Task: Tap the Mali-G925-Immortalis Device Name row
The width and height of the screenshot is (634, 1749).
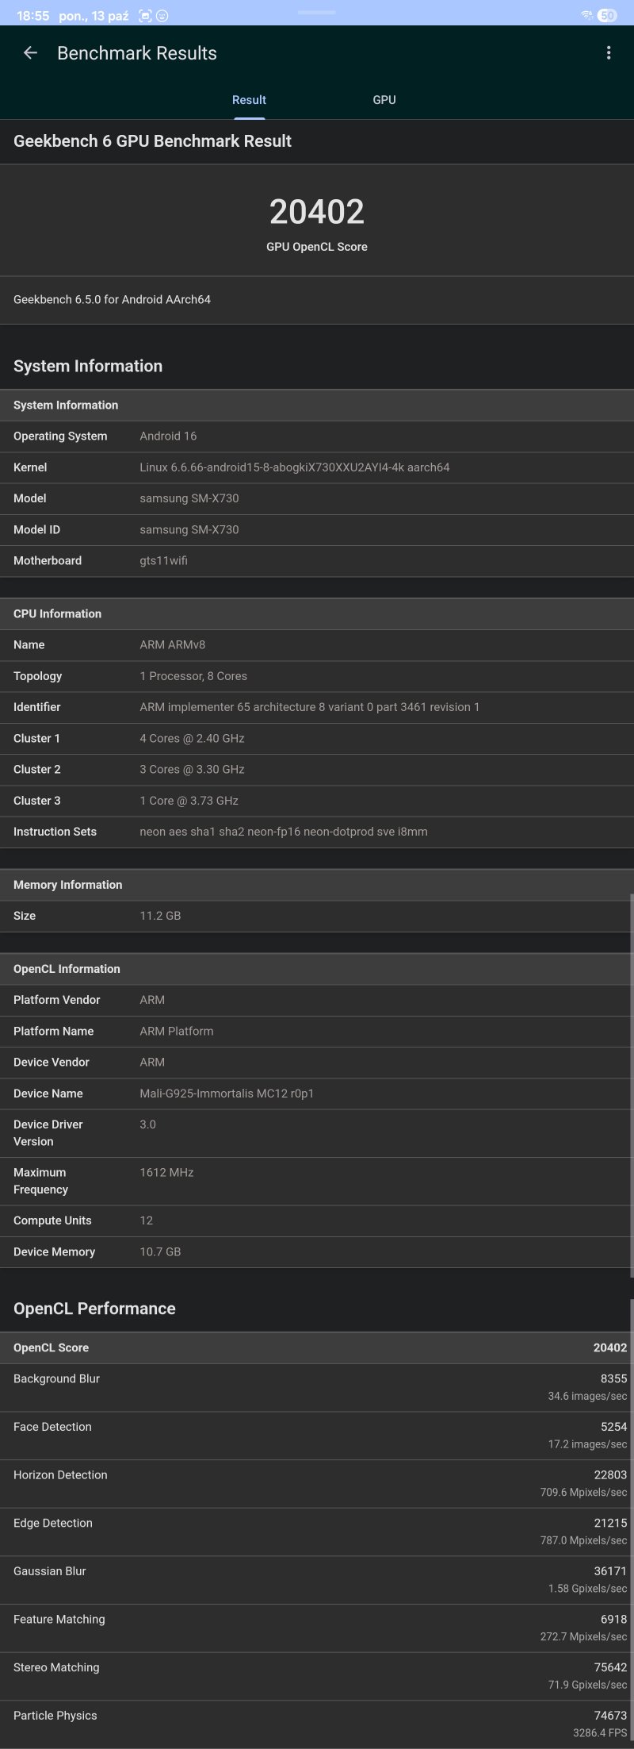Action: 317,1094
